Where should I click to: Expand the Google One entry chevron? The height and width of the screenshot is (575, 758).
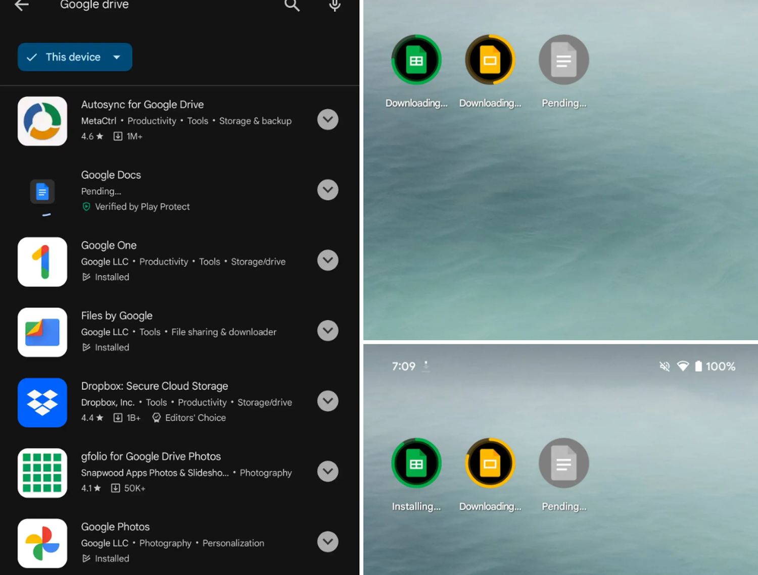[327, 260]
